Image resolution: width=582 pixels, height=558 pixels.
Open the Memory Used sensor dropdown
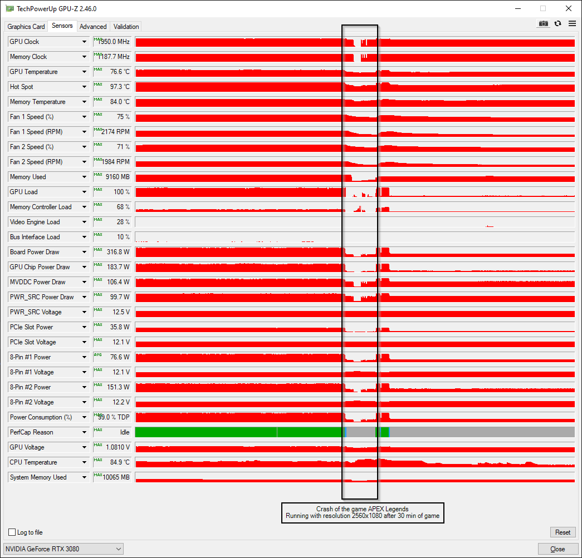click(84, 177)
